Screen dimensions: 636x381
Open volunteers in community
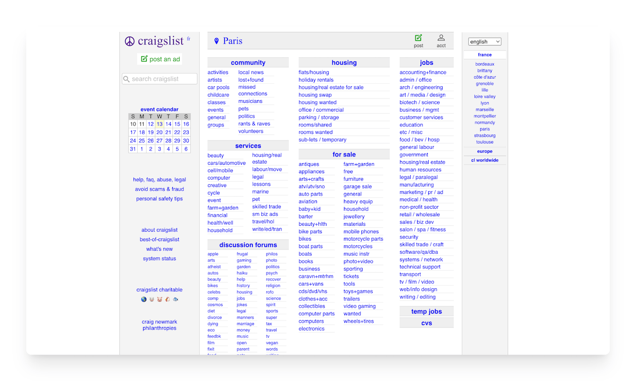251,131
